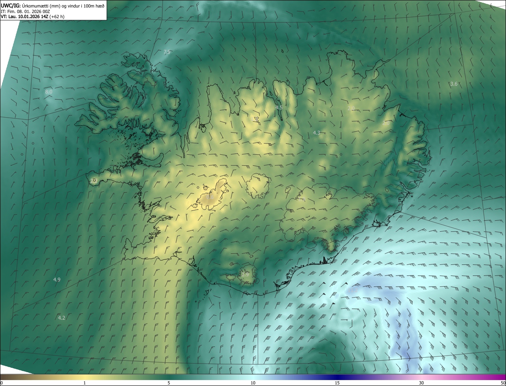Select the "VT: Lau. 10.01.2026 14Z (+62 h)" line

coord(32,17)
